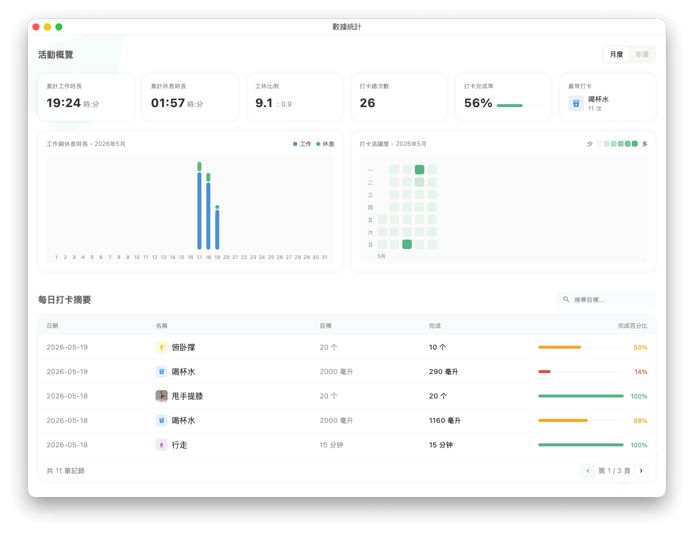The width and height of the screenshot is (694, 534).
Task: Click the 打卡總次數 26 card
Action: tap(399, 97)
